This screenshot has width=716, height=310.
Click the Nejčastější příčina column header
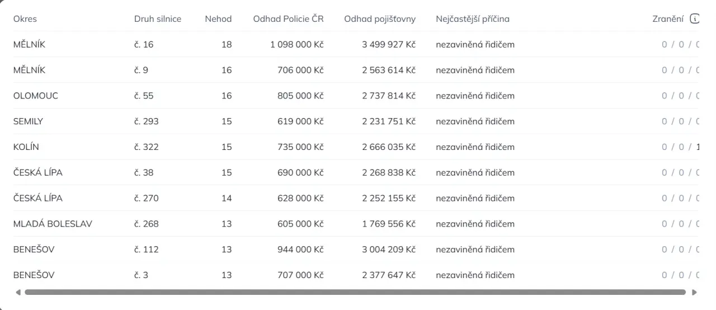[x=473, y=19]
